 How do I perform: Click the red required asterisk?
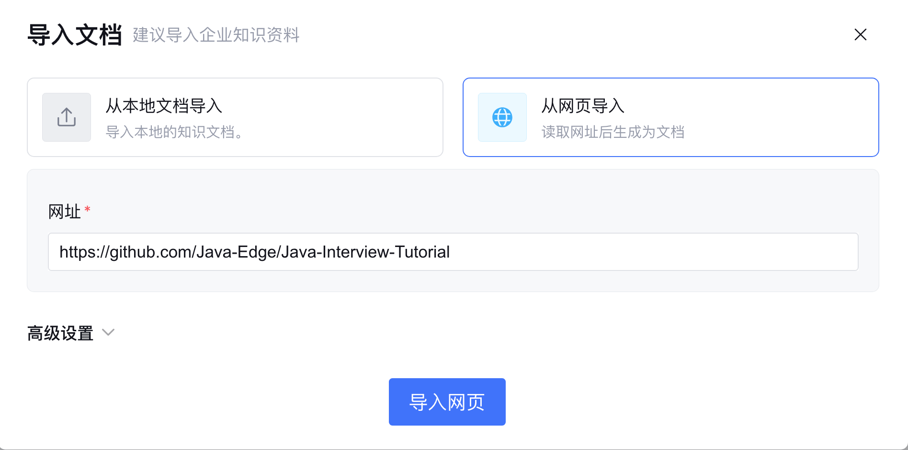(x=87, y=209)
